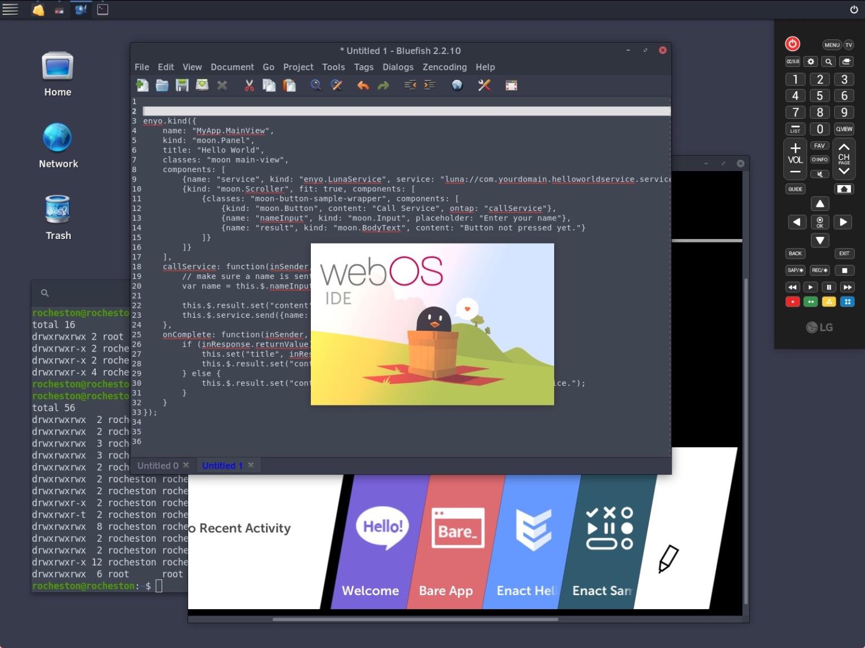The width and height of the screenshot is (865, 648).
Task: Save the document with the floppy icon
Action: click(x=182, y=85)
